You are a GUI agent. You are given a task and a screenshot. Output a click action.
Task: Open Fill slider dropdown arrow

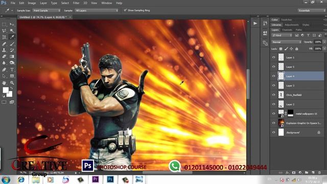point(324,49)
